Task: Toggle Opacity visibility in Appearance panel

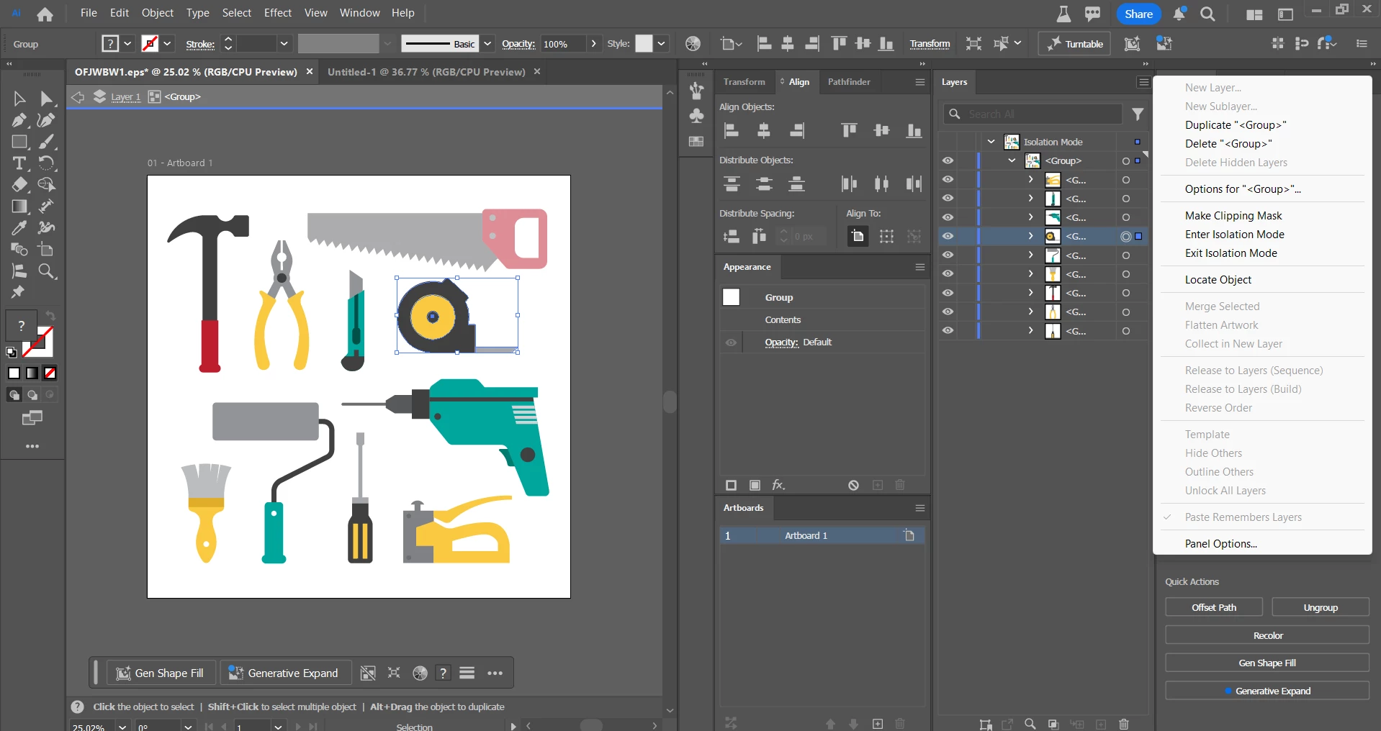Action: [x=731, y=342]
